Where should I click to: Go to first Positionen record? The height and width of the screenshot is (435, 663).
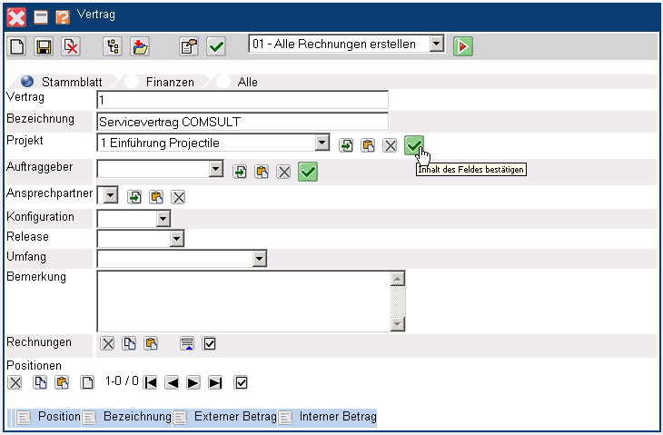(x=150, y=382)
